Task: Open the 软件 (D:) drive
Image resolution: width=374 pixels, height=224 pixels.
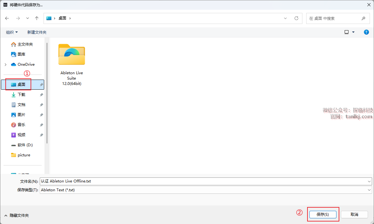Action: point(25,145)
